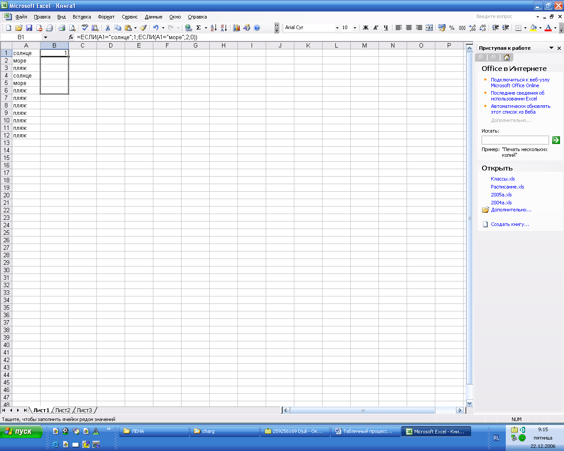The height and width of the screenshot is (451, 564).
Task: Launch the Chart Wizard
Action: pyautogui.click(x=237, y=28)
